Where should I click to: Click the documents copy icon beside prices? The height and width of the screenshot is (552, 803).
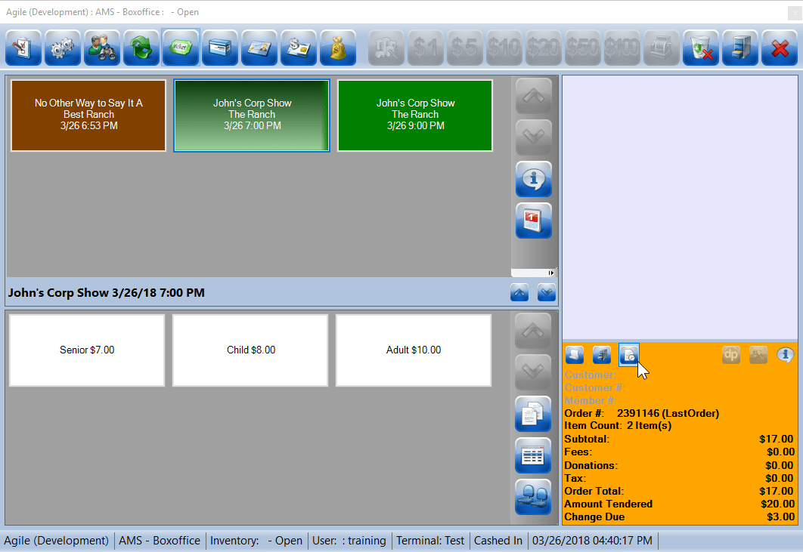point(533,414)
